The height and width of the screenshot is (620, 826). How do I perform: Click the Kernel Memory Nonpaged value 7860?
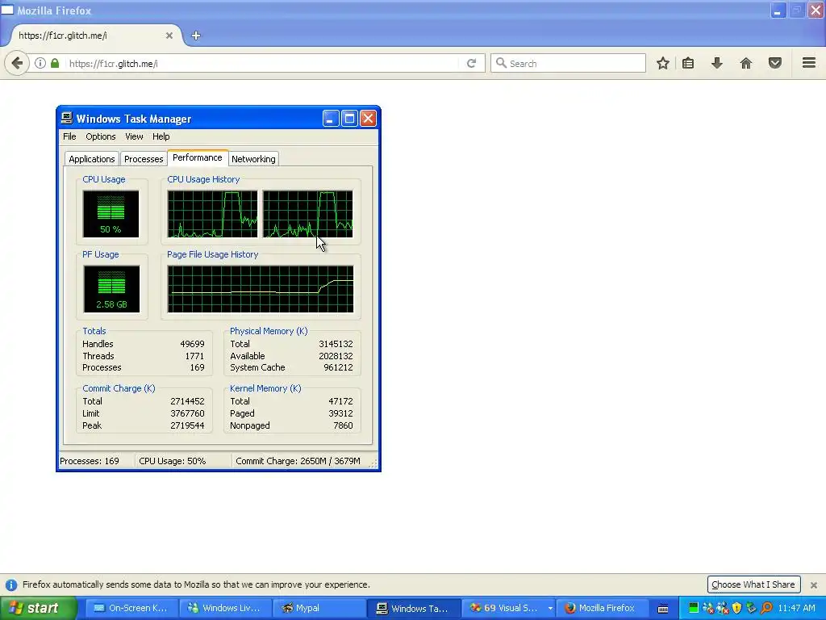coord(343,425)
